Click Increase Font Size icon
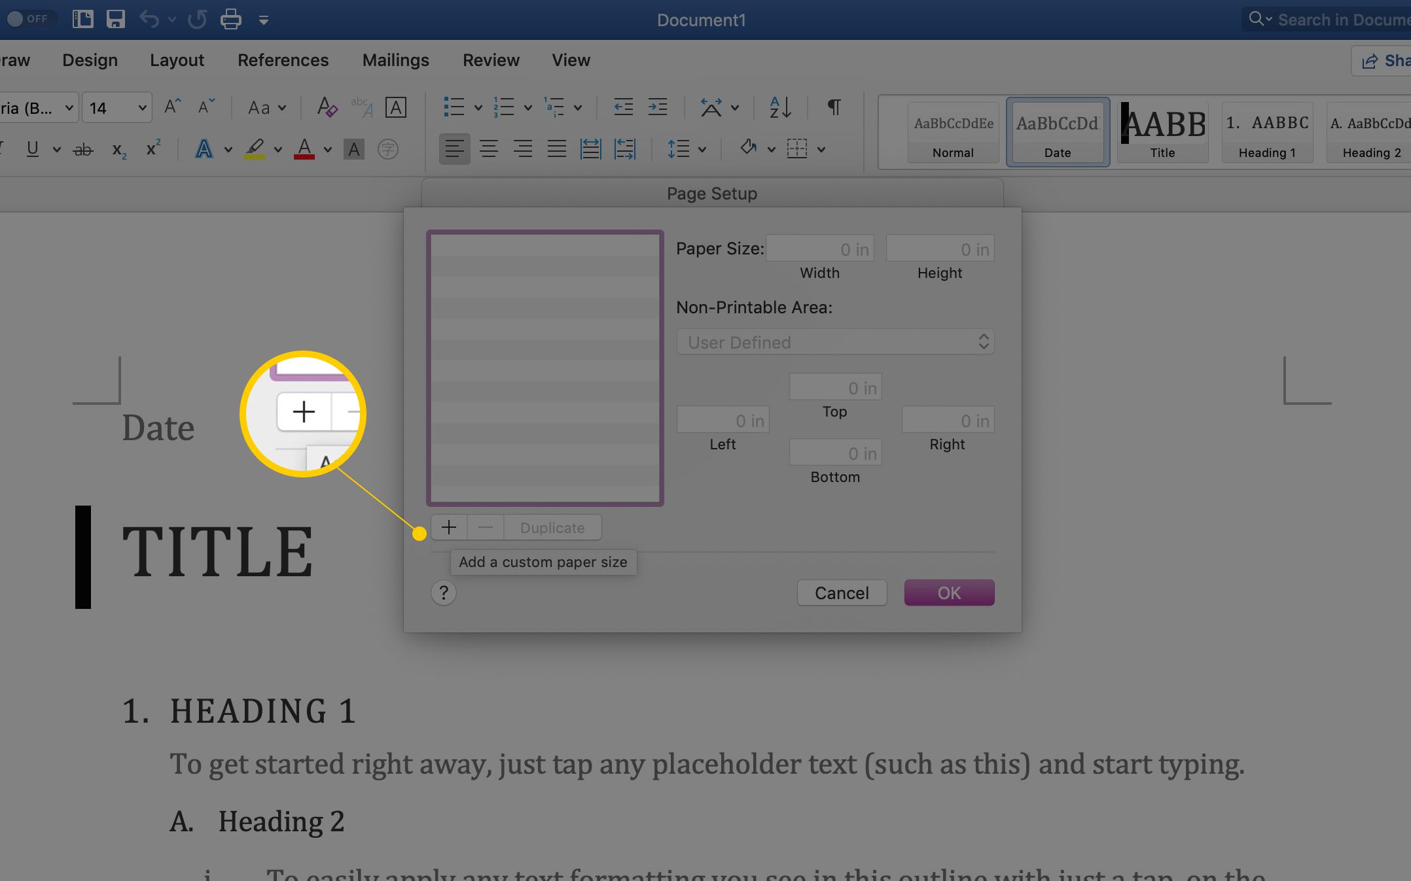 172,107
